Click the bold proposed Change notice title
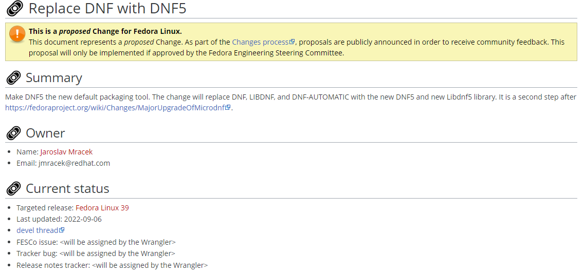This screenshot has width=585, height=274. 105,31
